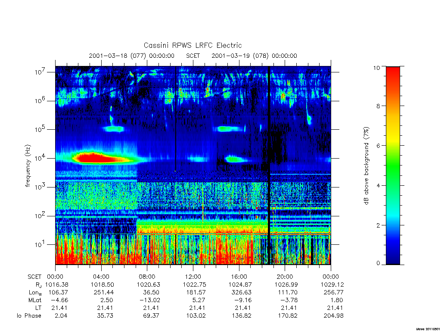The height and width of the screenshot is (331, 441).
Task: Click the 08:00 SCET time label
Action: [147, 277]
